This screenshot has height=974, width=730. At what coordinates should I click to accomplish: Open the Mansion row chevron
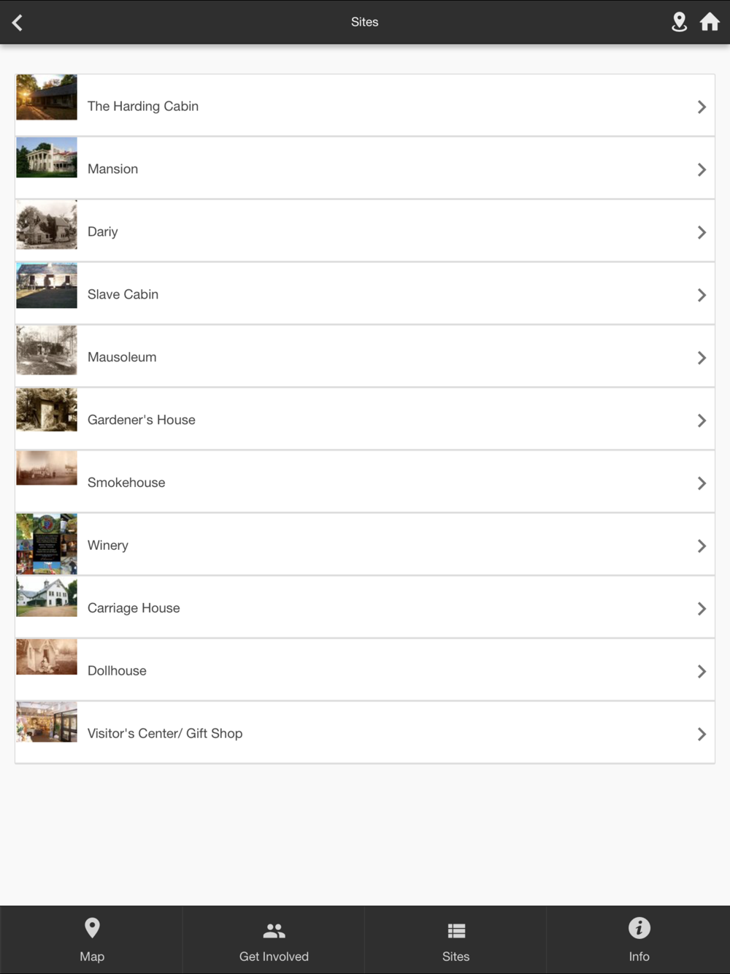coord(702,169)
